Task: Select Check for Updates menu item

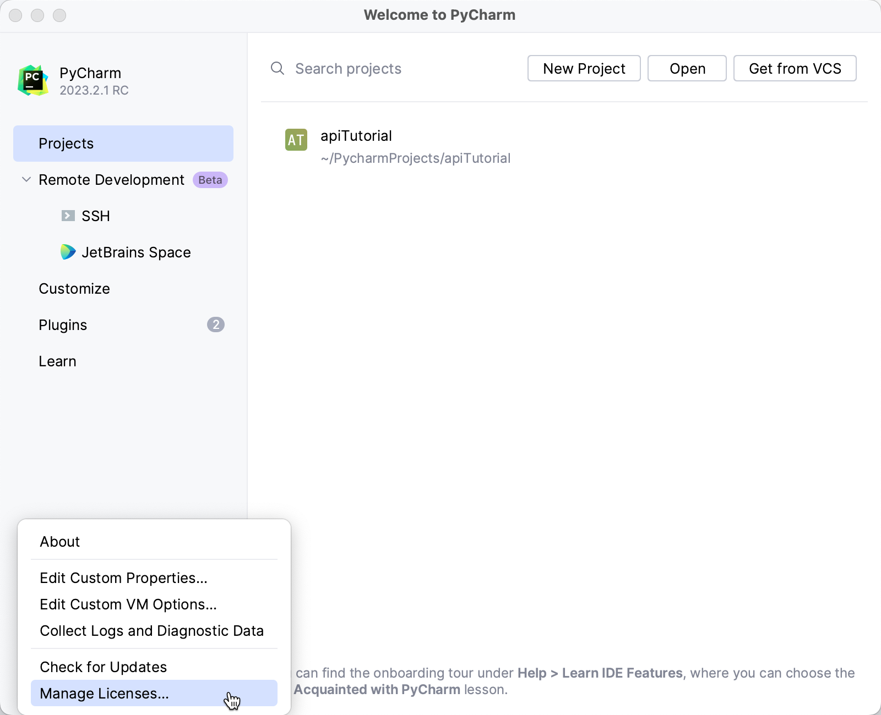Action: coord(103,667)
